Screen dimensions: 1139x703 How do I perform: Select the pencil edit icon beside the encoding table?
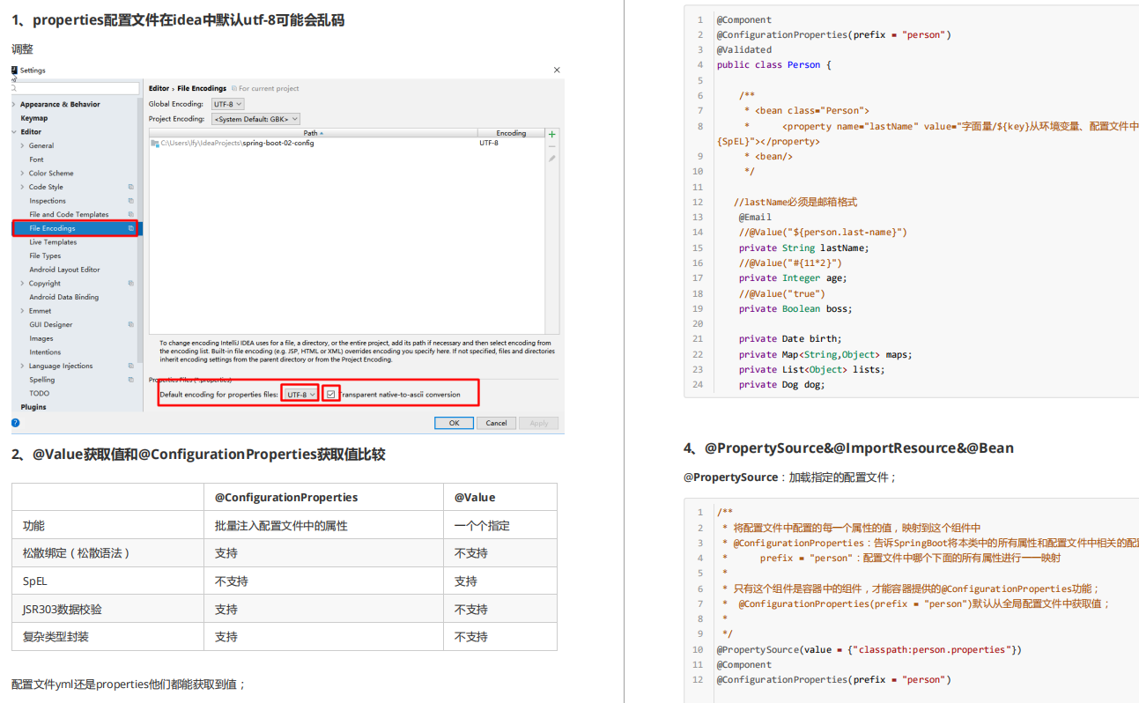pyautogui.click(x=552, y=159)
